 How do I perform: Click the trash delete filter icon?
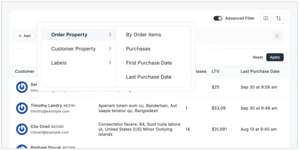pyautogui.click(x=277, y=36)
